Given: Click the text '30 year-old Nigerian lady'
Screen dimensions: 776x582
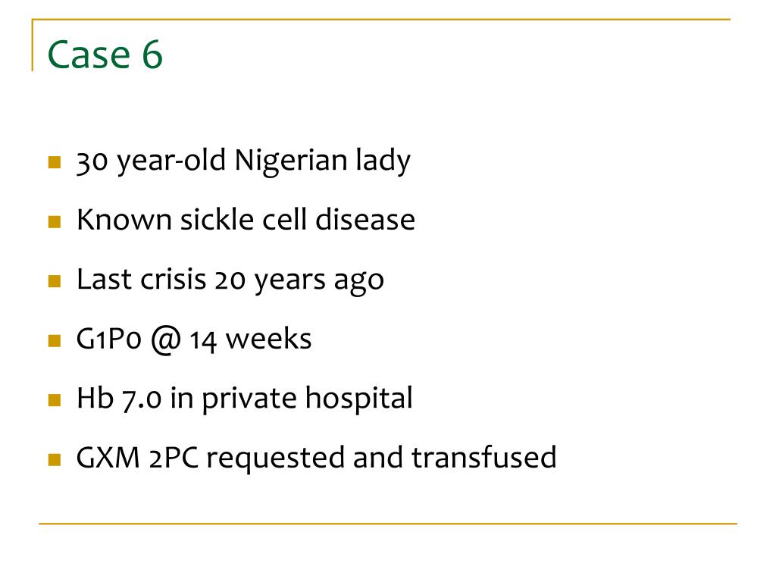Looking at the screenshot, I should pyautogui.click(x=243, y=161).
